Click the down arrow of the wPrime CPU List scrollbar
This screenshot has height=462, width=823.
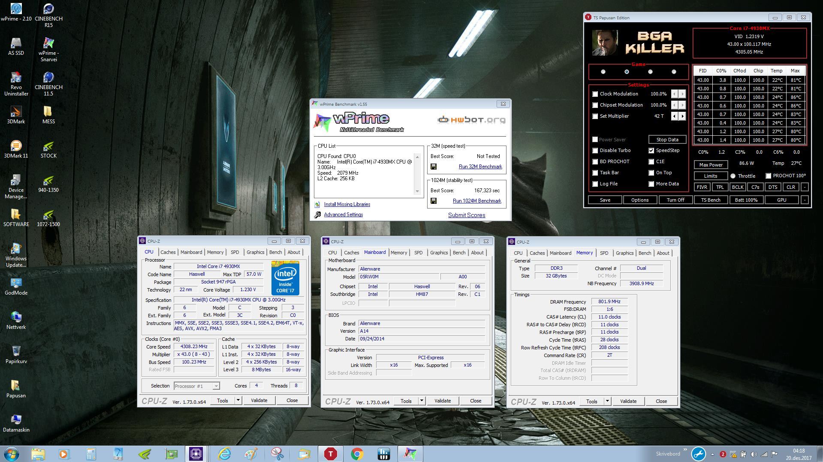(x=417, y=191)
